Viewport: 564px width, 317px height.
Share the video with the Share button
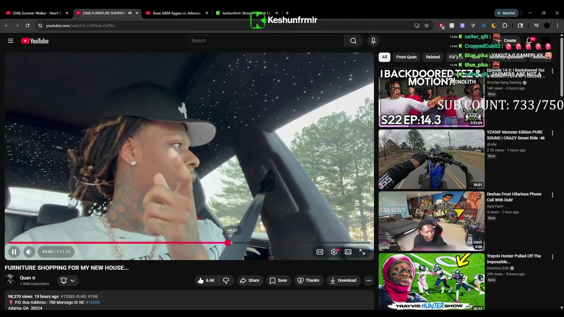click(x=249, y=280)
